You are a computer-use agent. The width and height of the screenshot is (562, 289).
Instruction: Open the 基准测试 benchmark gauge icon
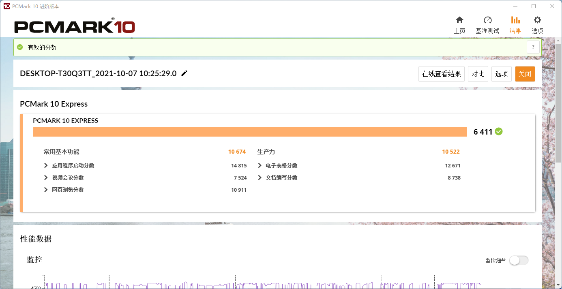click(x=487, y=20)
